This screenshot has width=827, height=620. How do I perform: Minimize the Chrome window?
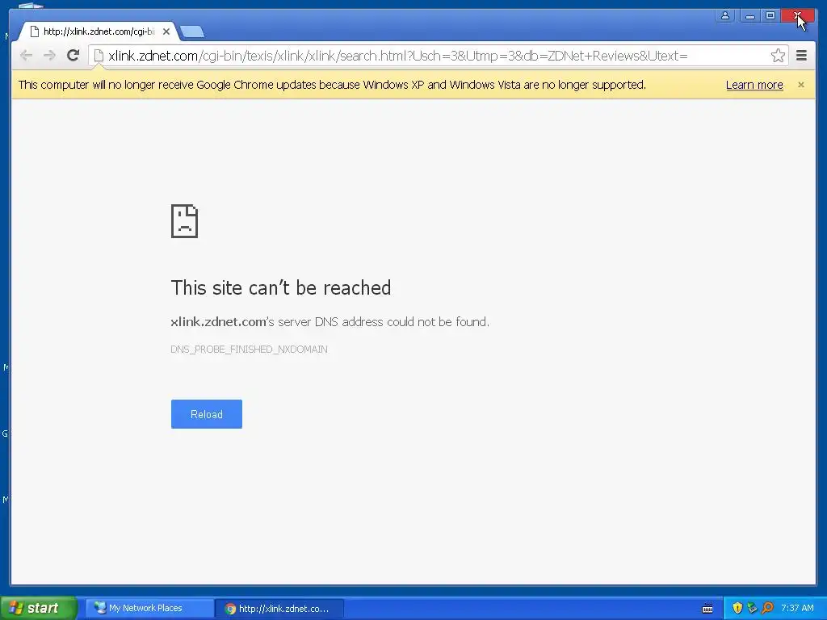point(749,16)
